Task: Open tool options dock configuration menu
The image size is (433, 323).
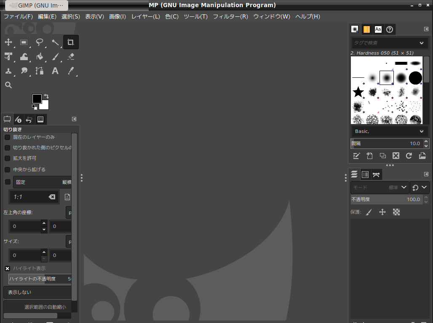Action: (74, 119)
